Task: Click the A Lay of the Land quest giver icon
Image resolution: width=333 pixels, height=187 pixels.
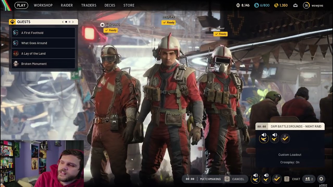Action: 16,54
